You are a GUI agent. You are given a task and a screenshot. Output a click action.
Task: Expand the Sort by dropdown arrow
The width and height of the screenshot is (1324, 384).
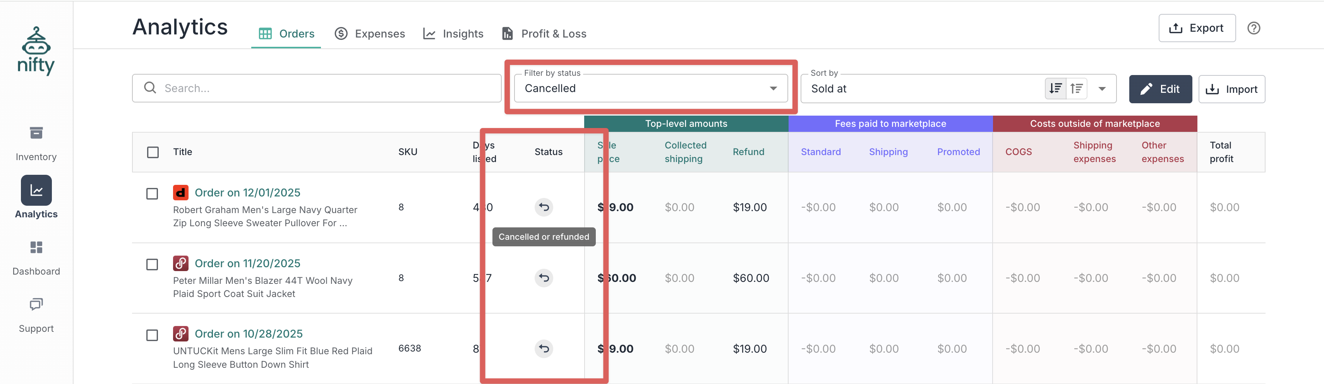1101,89
